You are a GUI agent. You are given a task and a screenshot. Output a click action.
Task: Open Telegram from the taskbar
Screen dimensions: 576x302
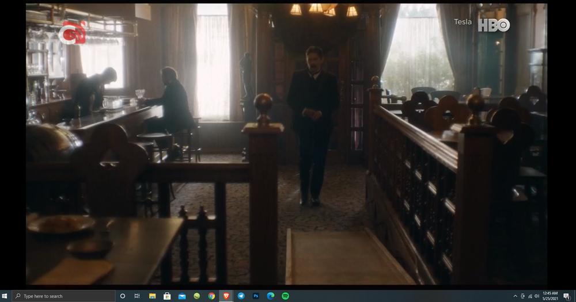point(241,296)
